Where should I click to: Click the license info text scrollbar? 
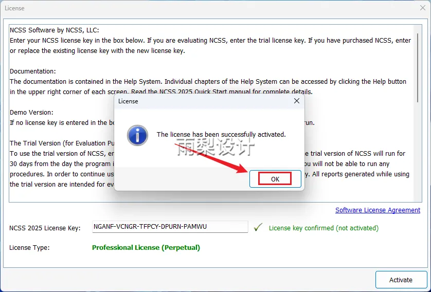[418, 68]
